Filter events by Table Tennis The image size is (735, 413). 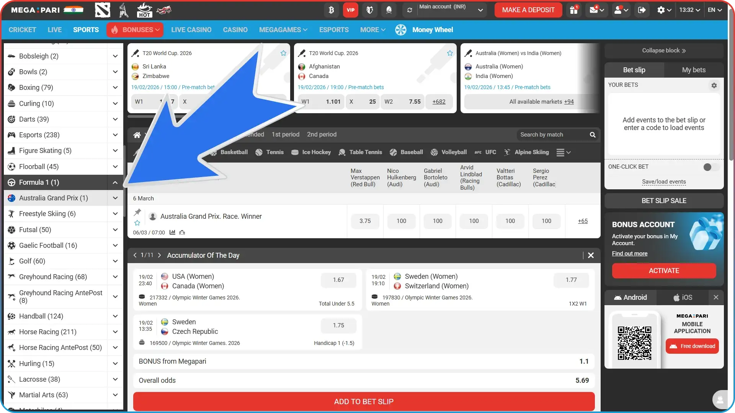pos(360,152)
